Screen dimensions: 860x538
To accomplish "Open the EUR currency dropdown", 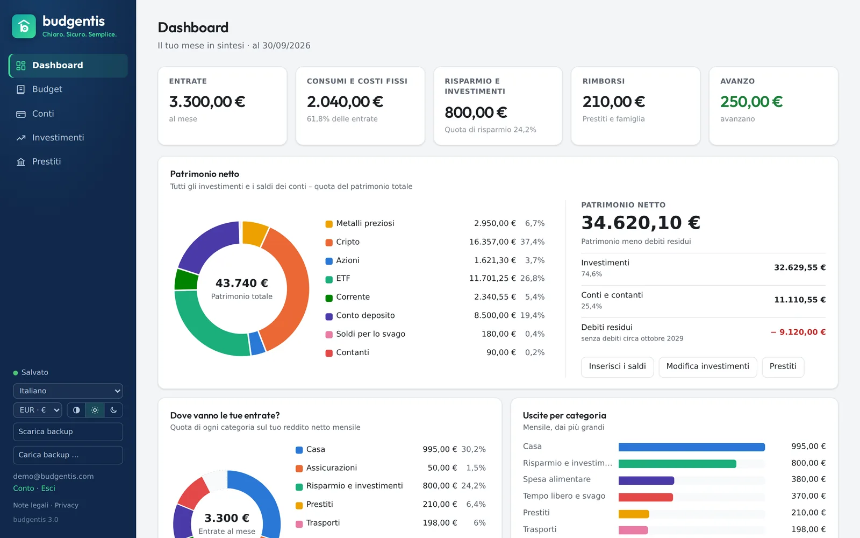I will tap(38, 410).
